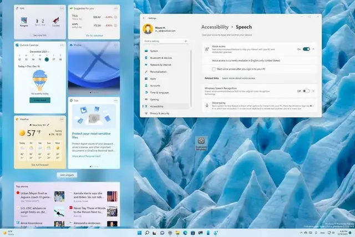Turn off the Voice access toggle
355x237 pixels.
tap(306, 49)
